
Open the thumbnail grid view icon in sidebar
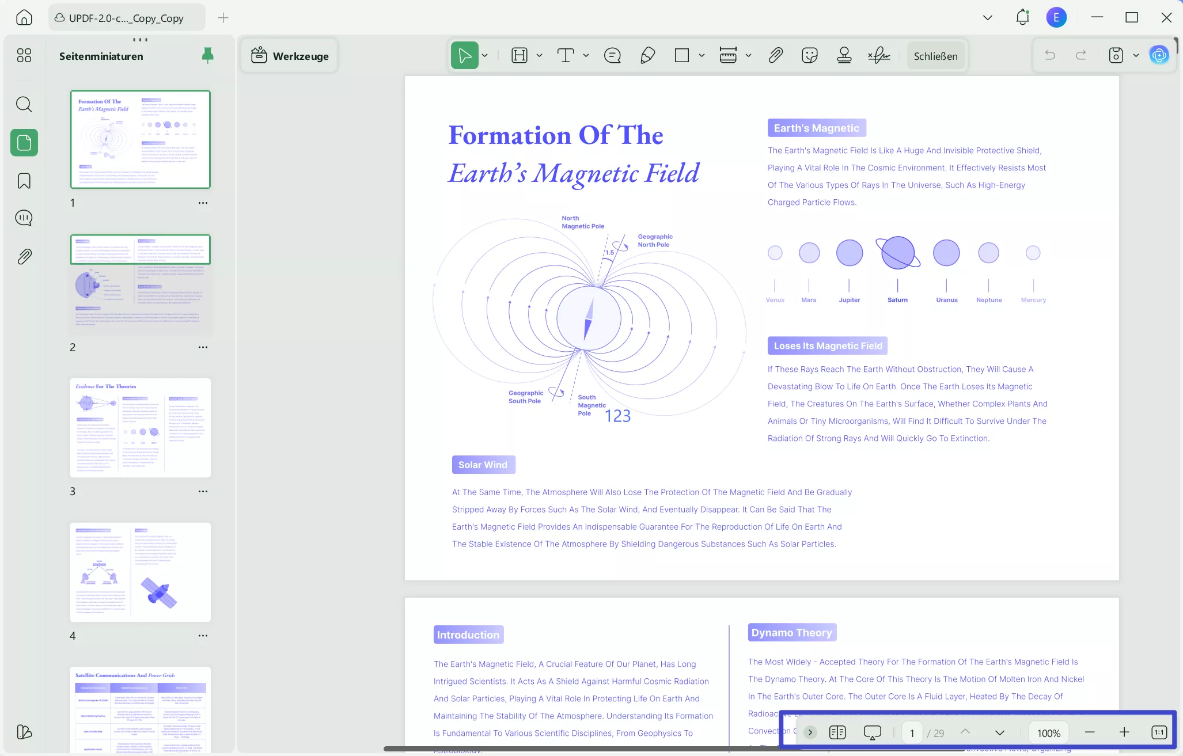point(24,55)
